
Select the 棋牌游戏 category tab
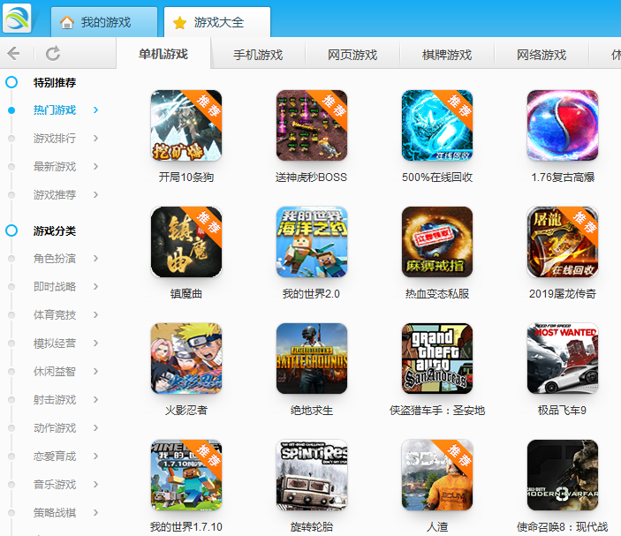point(447,55)
